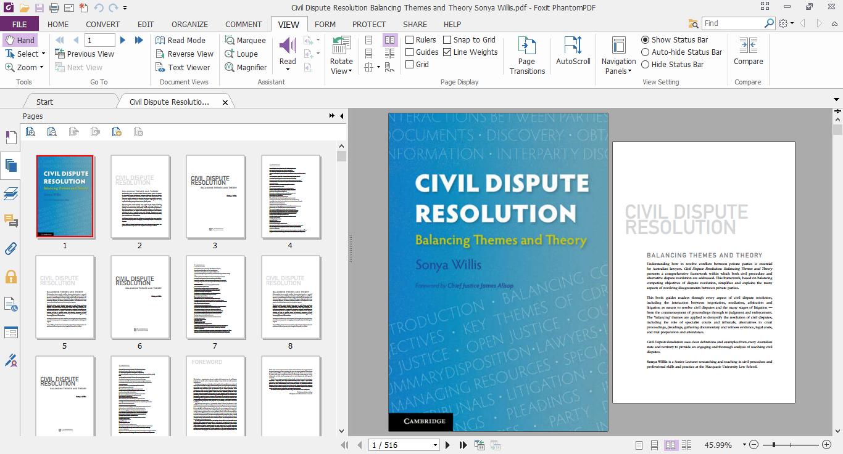This screenshot has width=843, height=454.
Task: Go to Previous View in ribbon
Action: tap(85, 54)
